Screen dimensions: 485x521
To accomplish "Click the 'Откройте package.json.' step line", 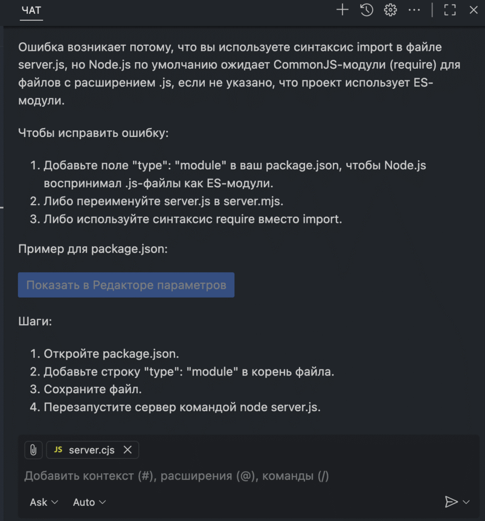I will click(111, 354).
